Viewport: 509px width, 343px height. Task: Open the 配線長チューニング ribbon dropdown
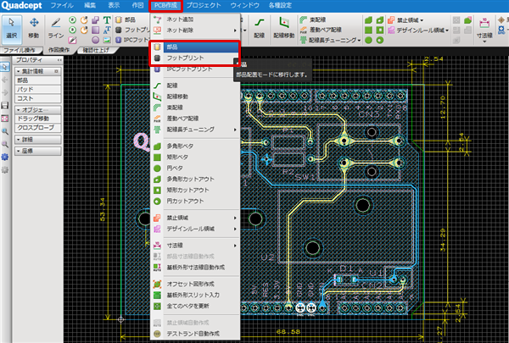click(x=333, y=39)
